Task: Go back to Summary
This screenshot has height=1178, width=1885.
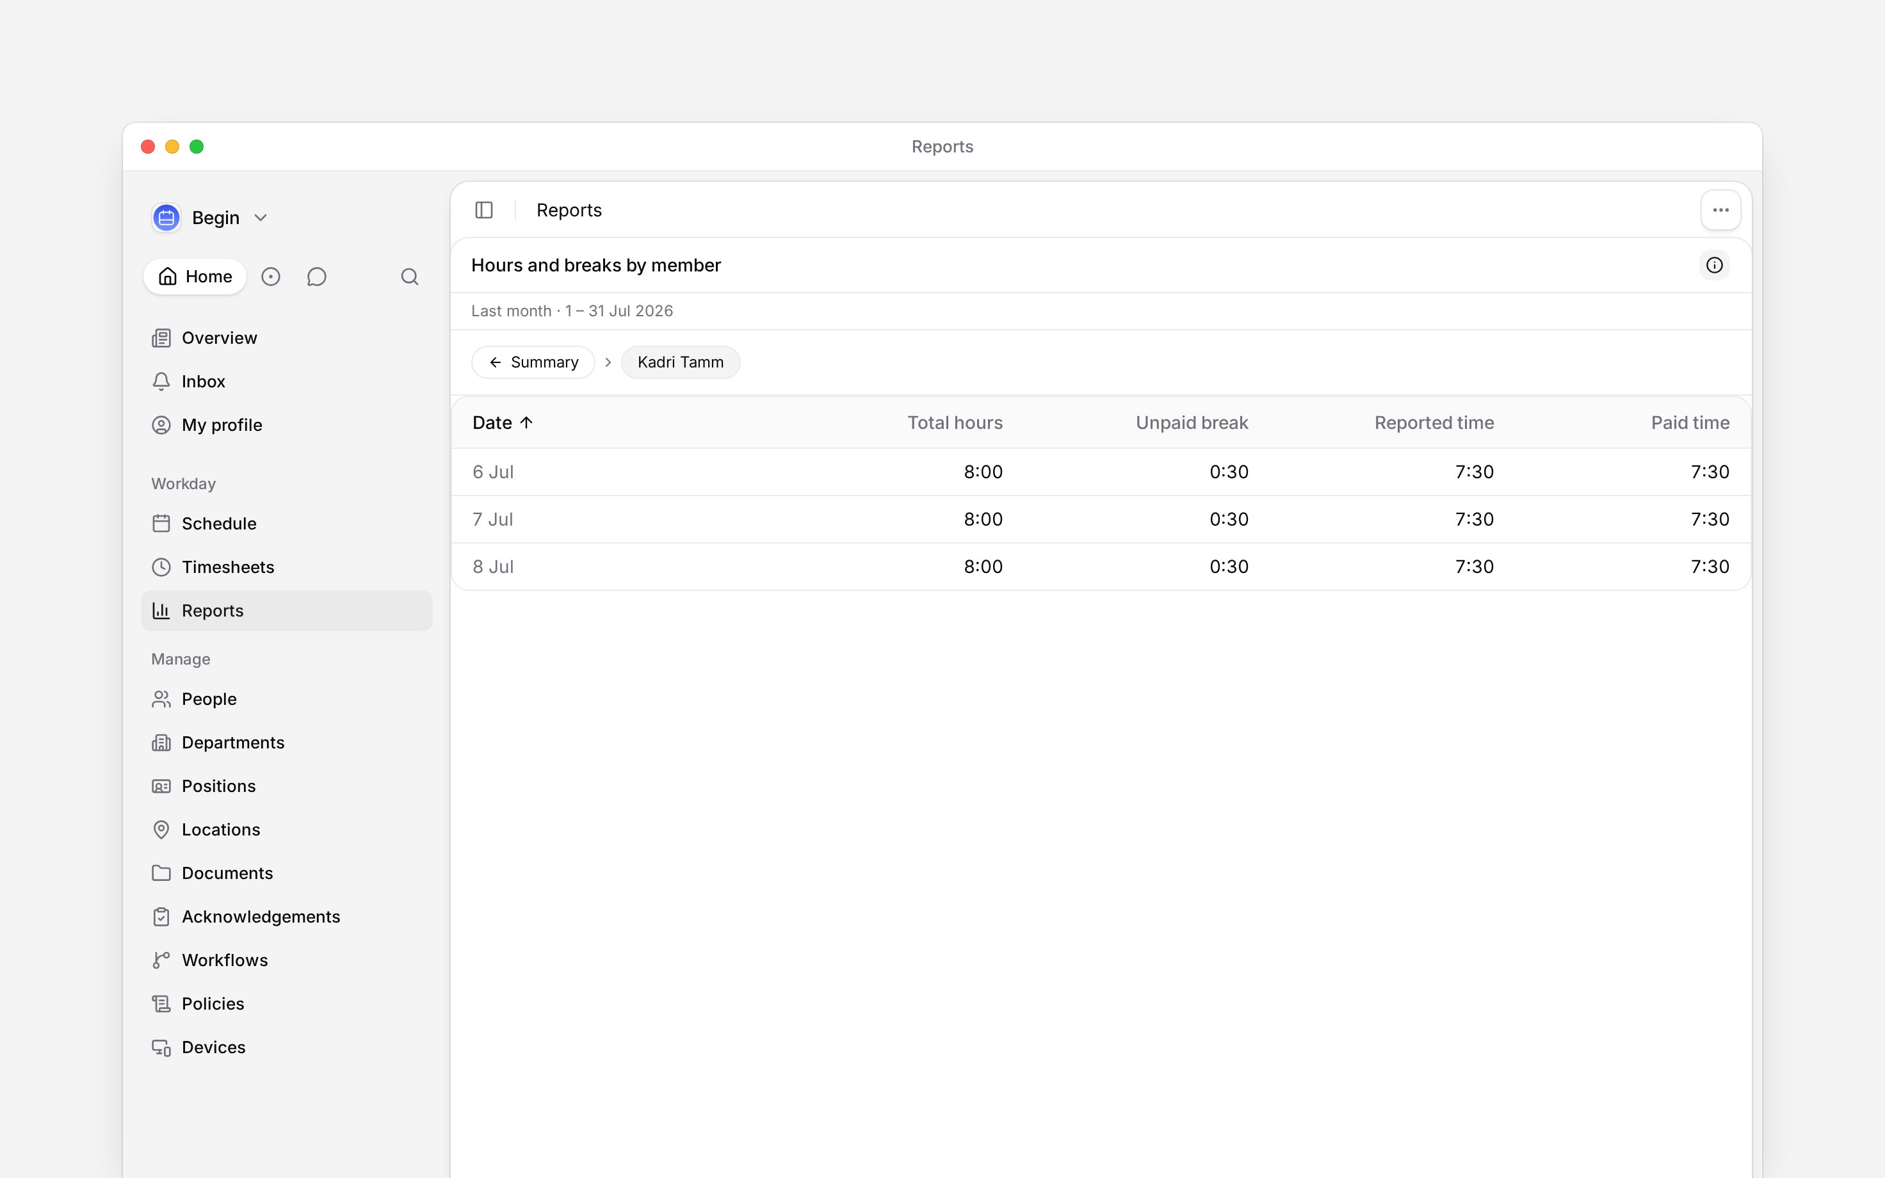Action: pyautogui.click(x=533, y=362)
